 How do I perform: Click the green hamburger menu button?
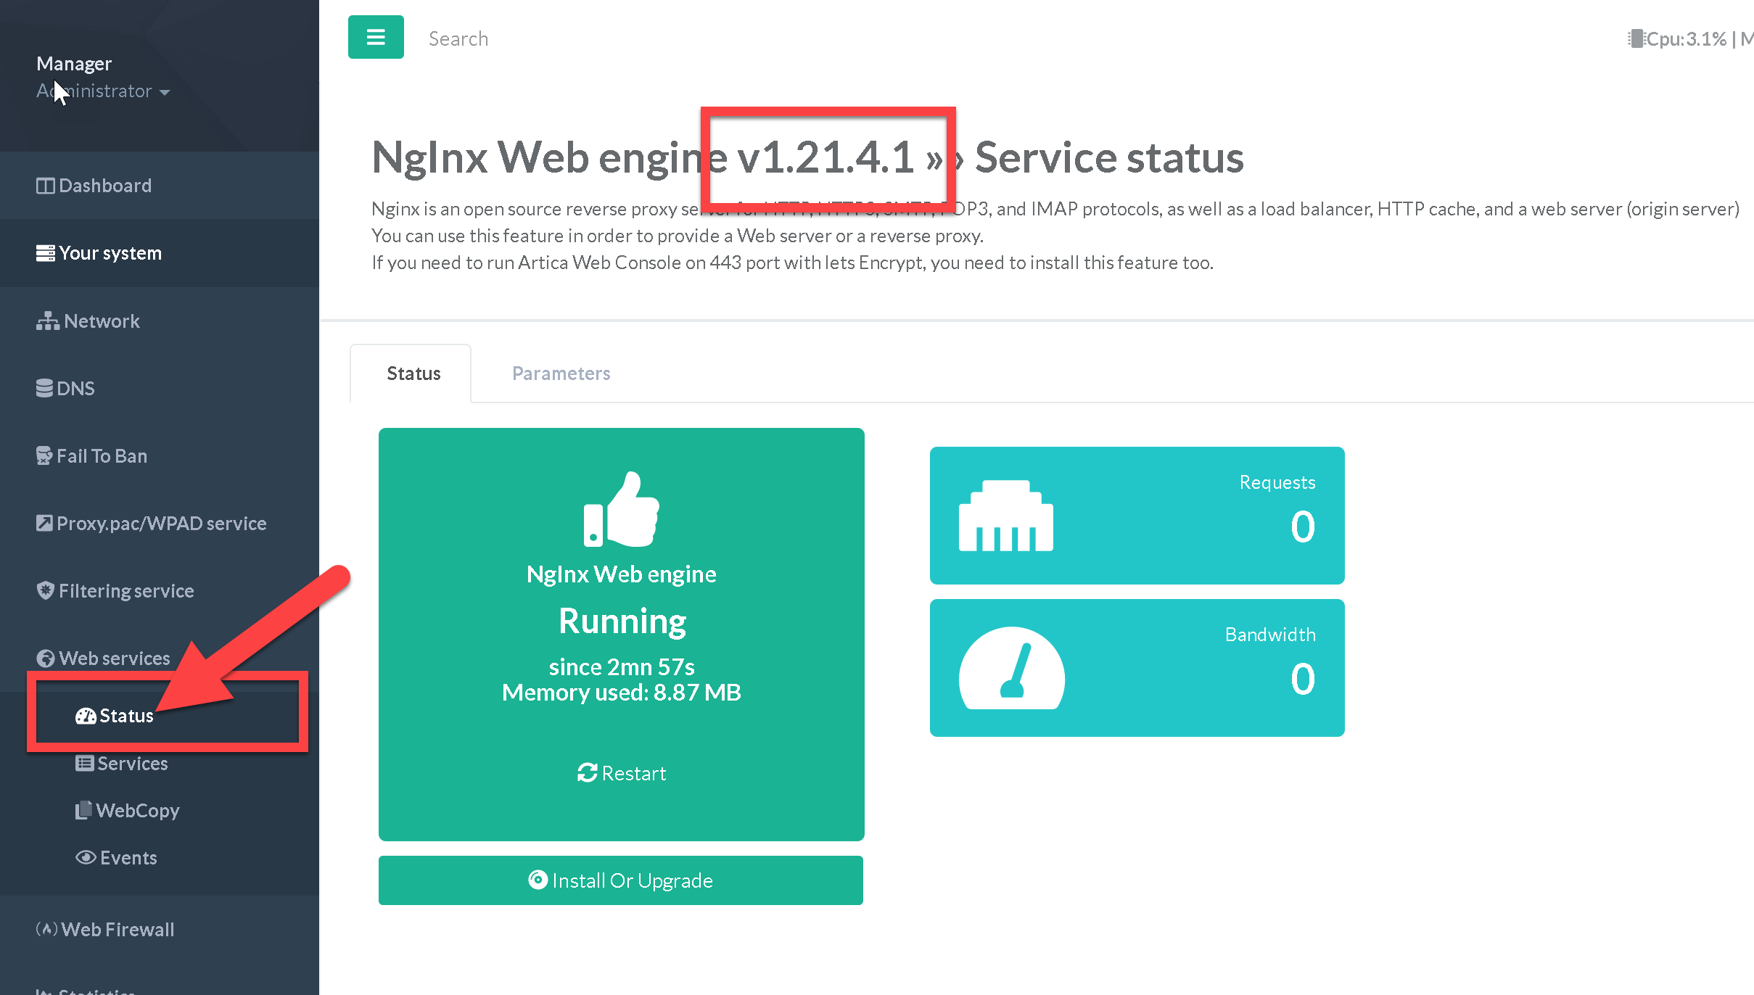point(376,37)
